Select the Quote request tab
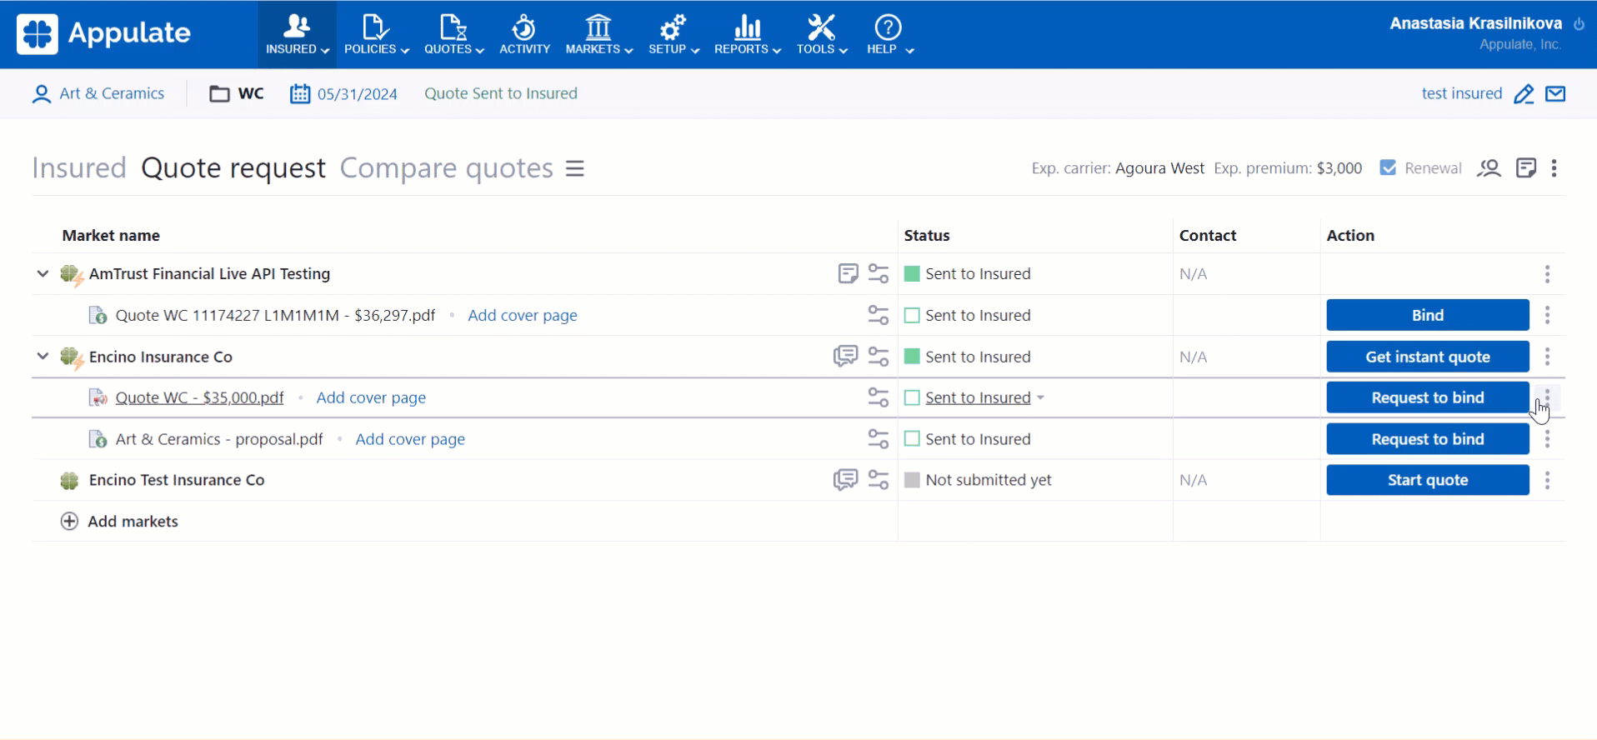 coord(233,168)
